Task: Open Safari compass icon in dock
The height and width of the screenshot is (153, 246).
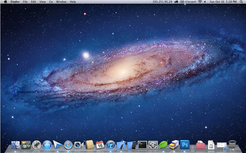Action: [x=68, y=145]
